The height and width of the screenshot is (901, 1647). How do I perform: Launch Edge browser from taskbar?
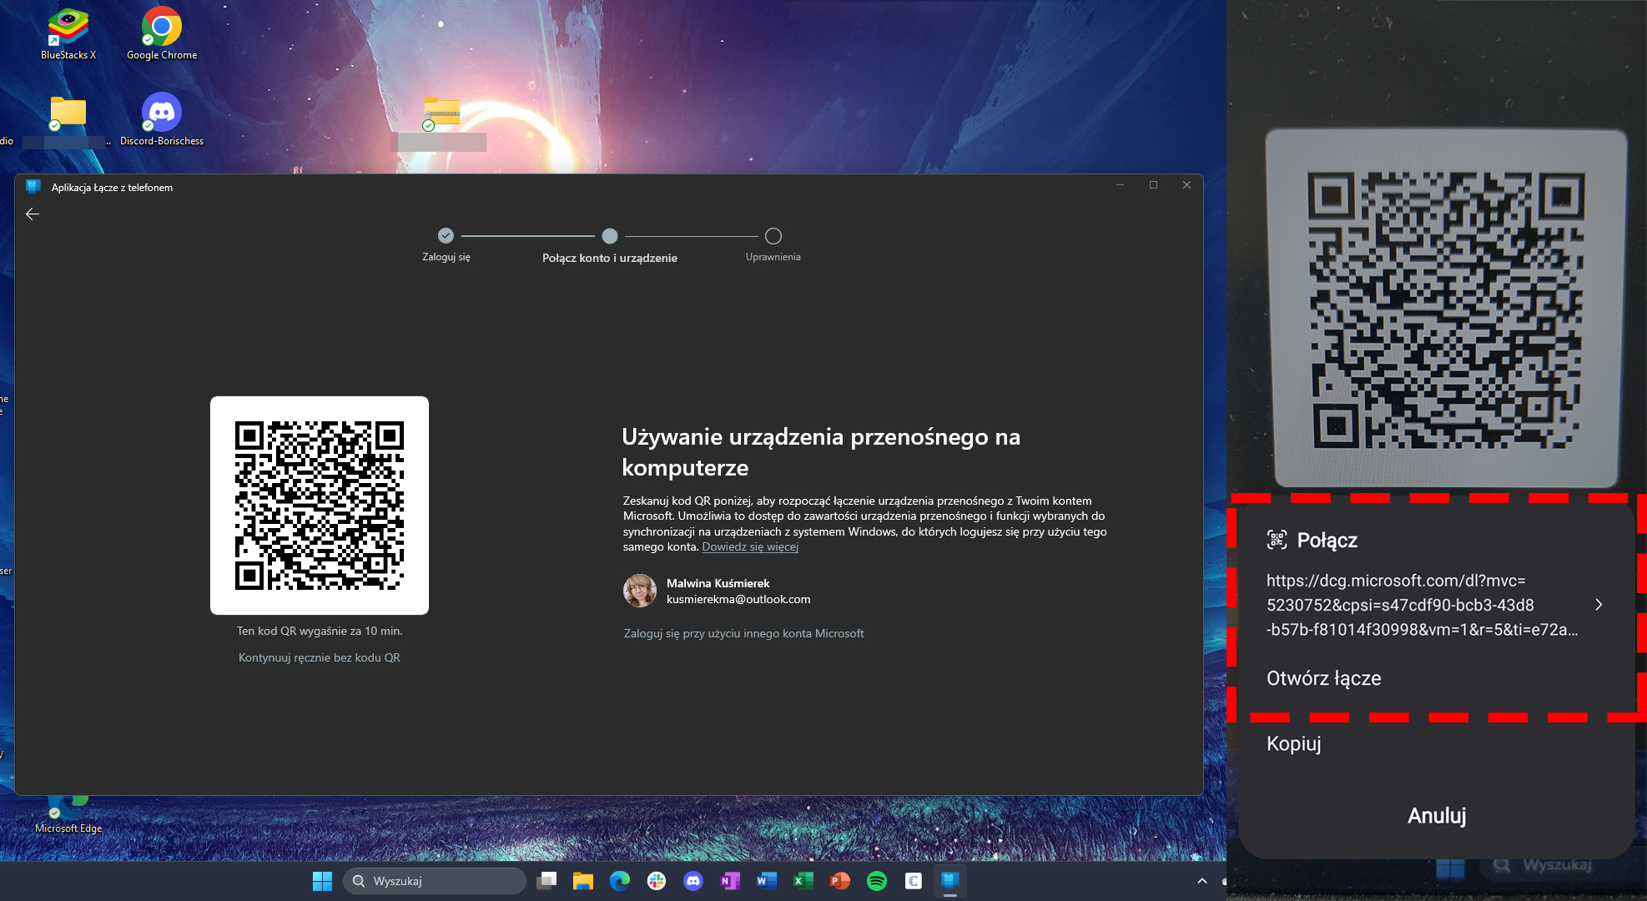tap(620, 881)
